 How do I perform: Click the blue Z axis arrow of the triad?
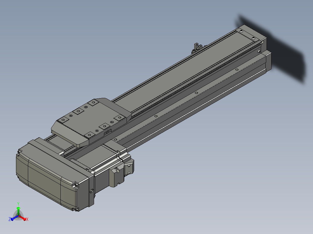point(15,218)
